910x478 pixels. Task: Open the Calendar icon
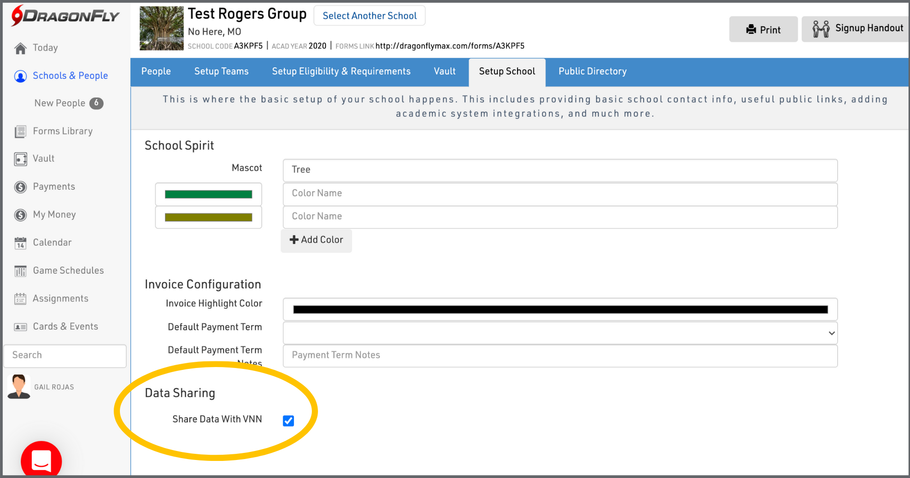pyautogui.click(x=20, y=243)
